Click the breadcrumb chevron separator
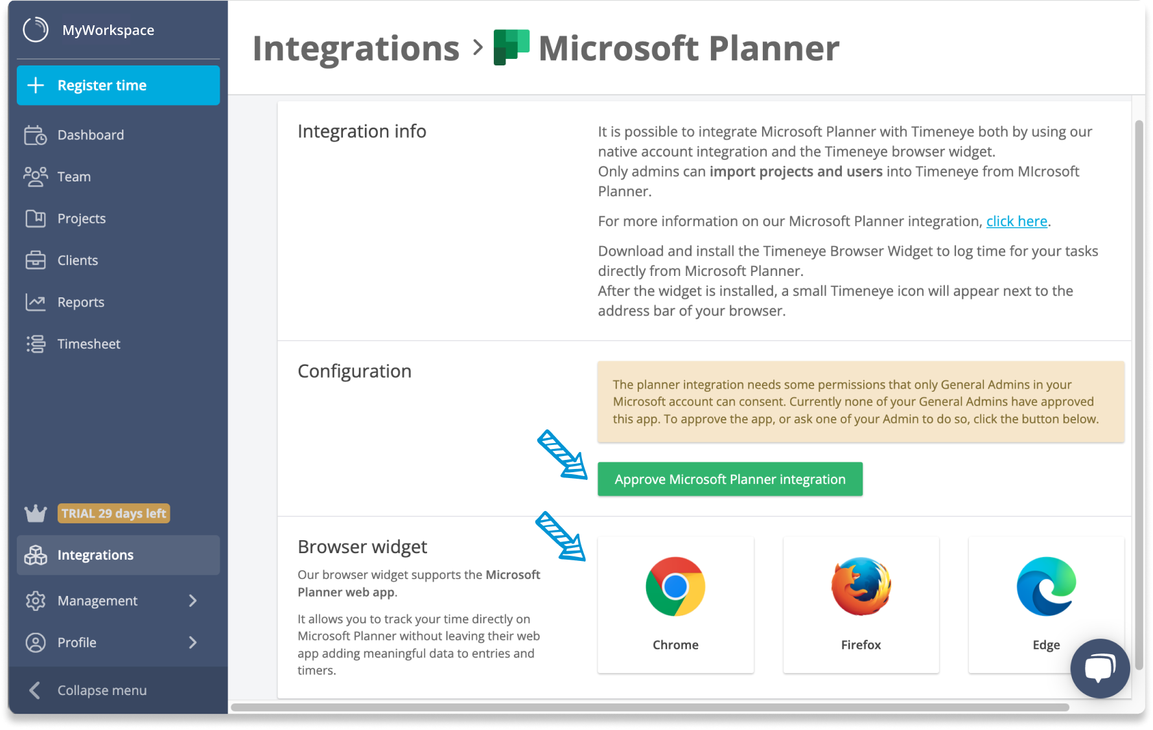 pyautogui.click(x=478, y=47)
